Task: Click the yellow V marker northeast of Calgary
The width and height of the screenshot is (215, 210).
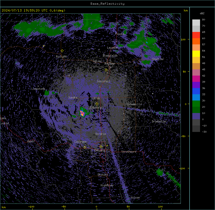Action: [107, 146]
